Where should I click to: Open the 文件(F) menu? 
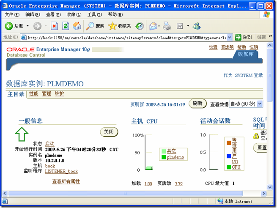pyautogui.click(x=12, y=14)
